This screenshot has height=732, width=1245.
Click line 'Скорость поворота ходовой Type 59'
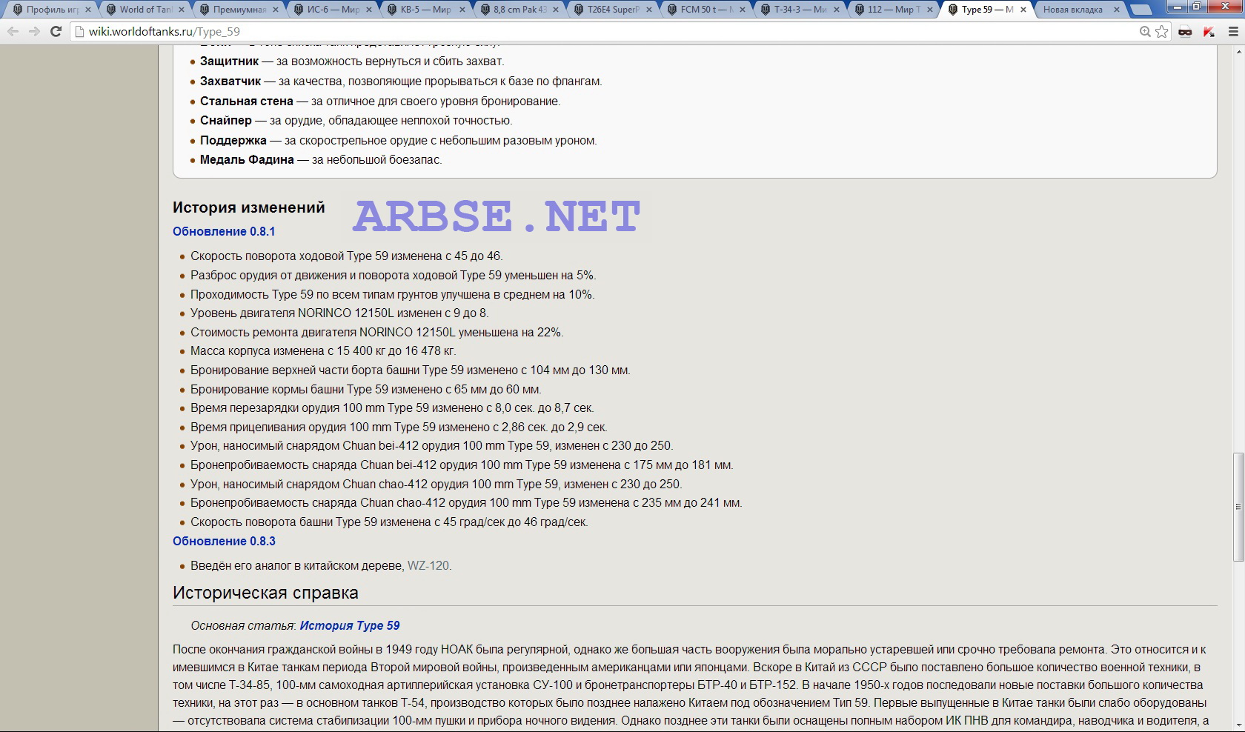click(x=347, y=256)
